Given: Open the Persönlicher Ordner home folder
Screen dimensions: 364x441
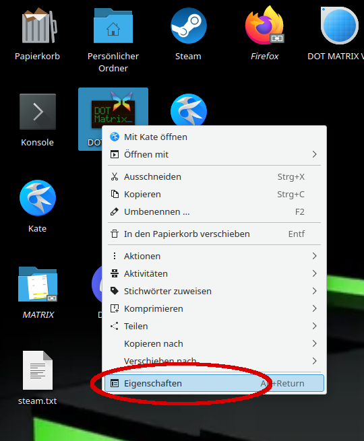Looking at the screenshot, I should coord(113,26).
